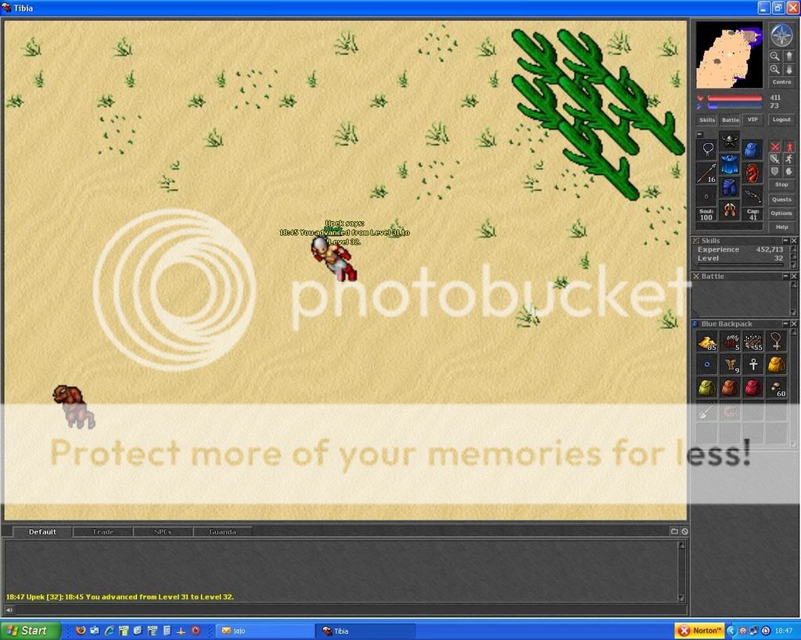Zoom in the minimap

point(775,70)
